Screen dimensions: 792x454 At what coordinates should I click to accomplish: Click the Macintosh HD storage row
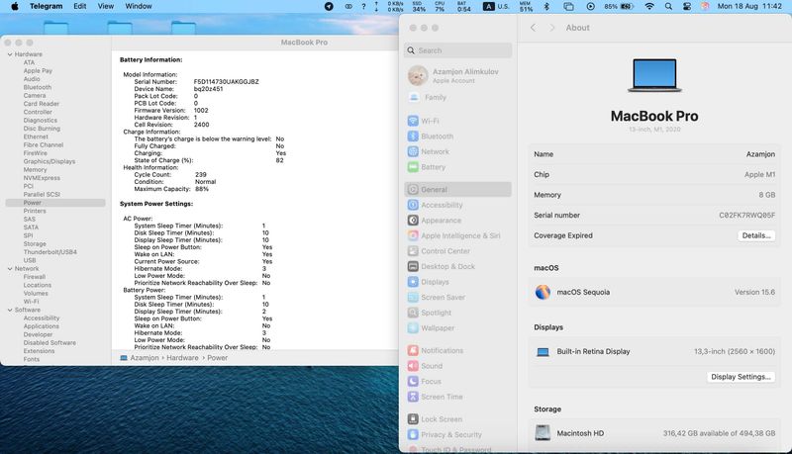click(x=654, y=433)
